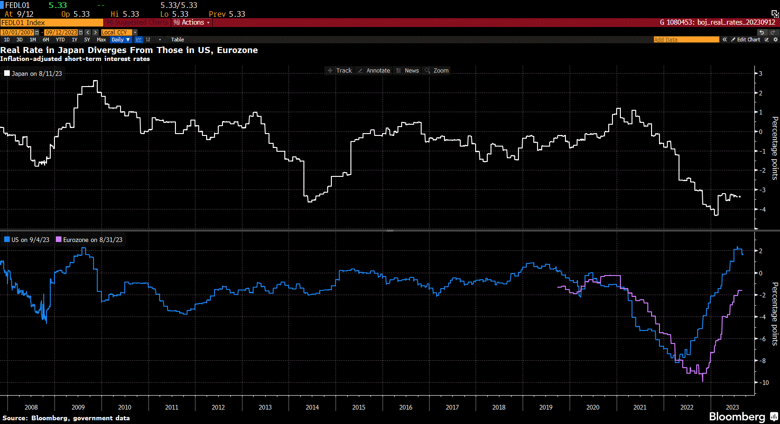The height and width of the screenshot is (424, 780).
Task: Toggle the Track crosshair mode
Action: tap(339, 70)
